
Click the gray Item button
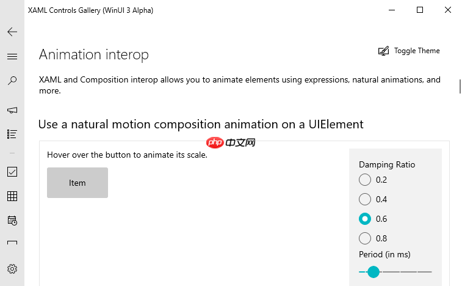click(x=78, y=183)
